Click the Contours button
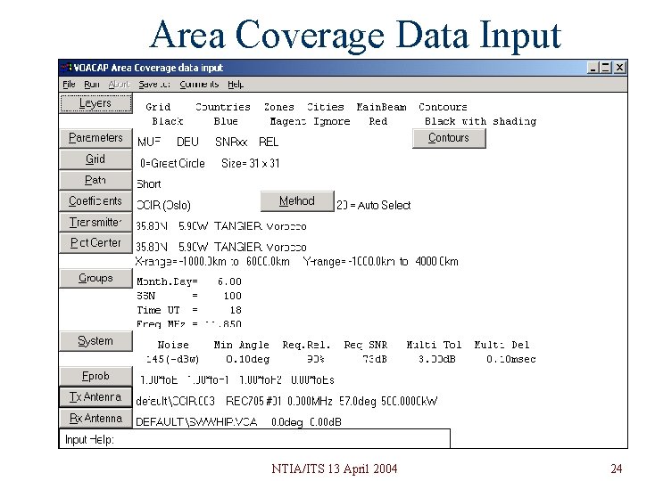 coord(449,138)
